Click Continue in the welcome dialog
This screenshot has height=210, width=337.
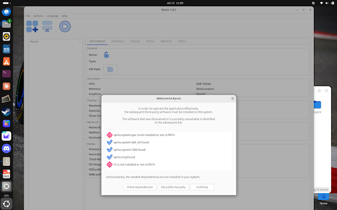point(202,187)
